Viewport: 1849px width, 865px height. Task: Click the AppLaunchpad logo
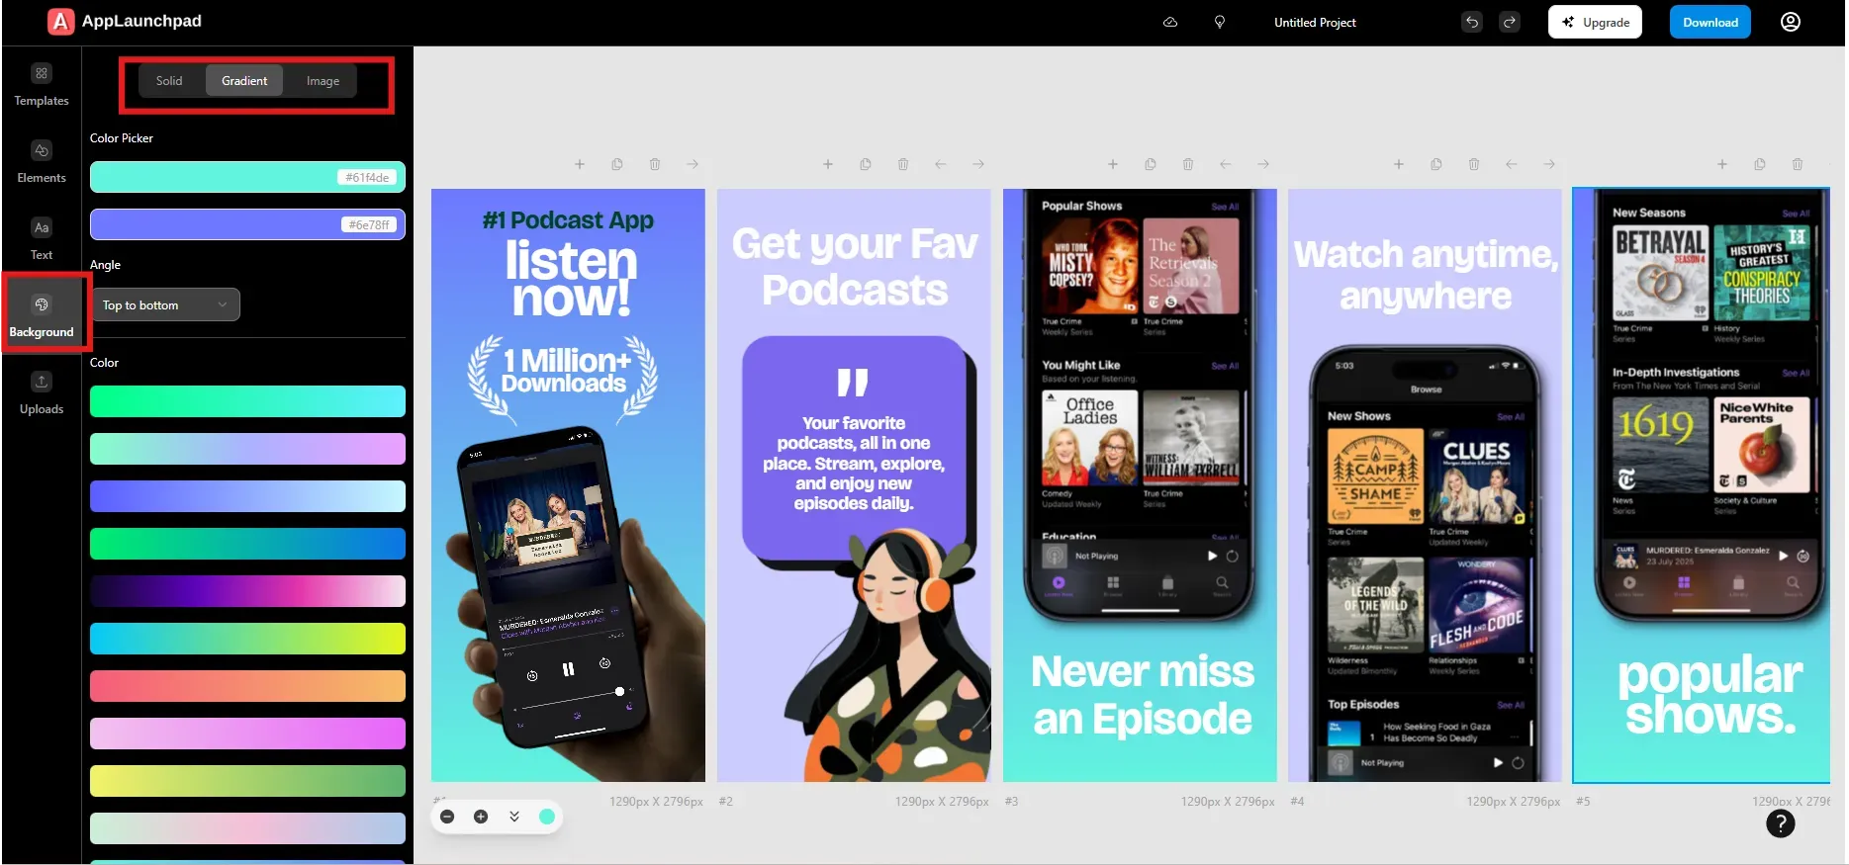coord(125,21)
